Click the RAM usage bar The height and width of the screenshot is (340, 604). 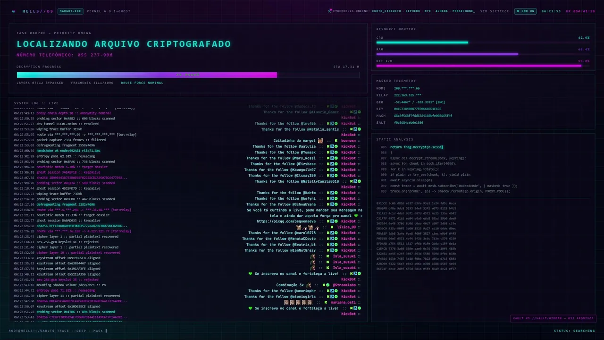(483, 54)
